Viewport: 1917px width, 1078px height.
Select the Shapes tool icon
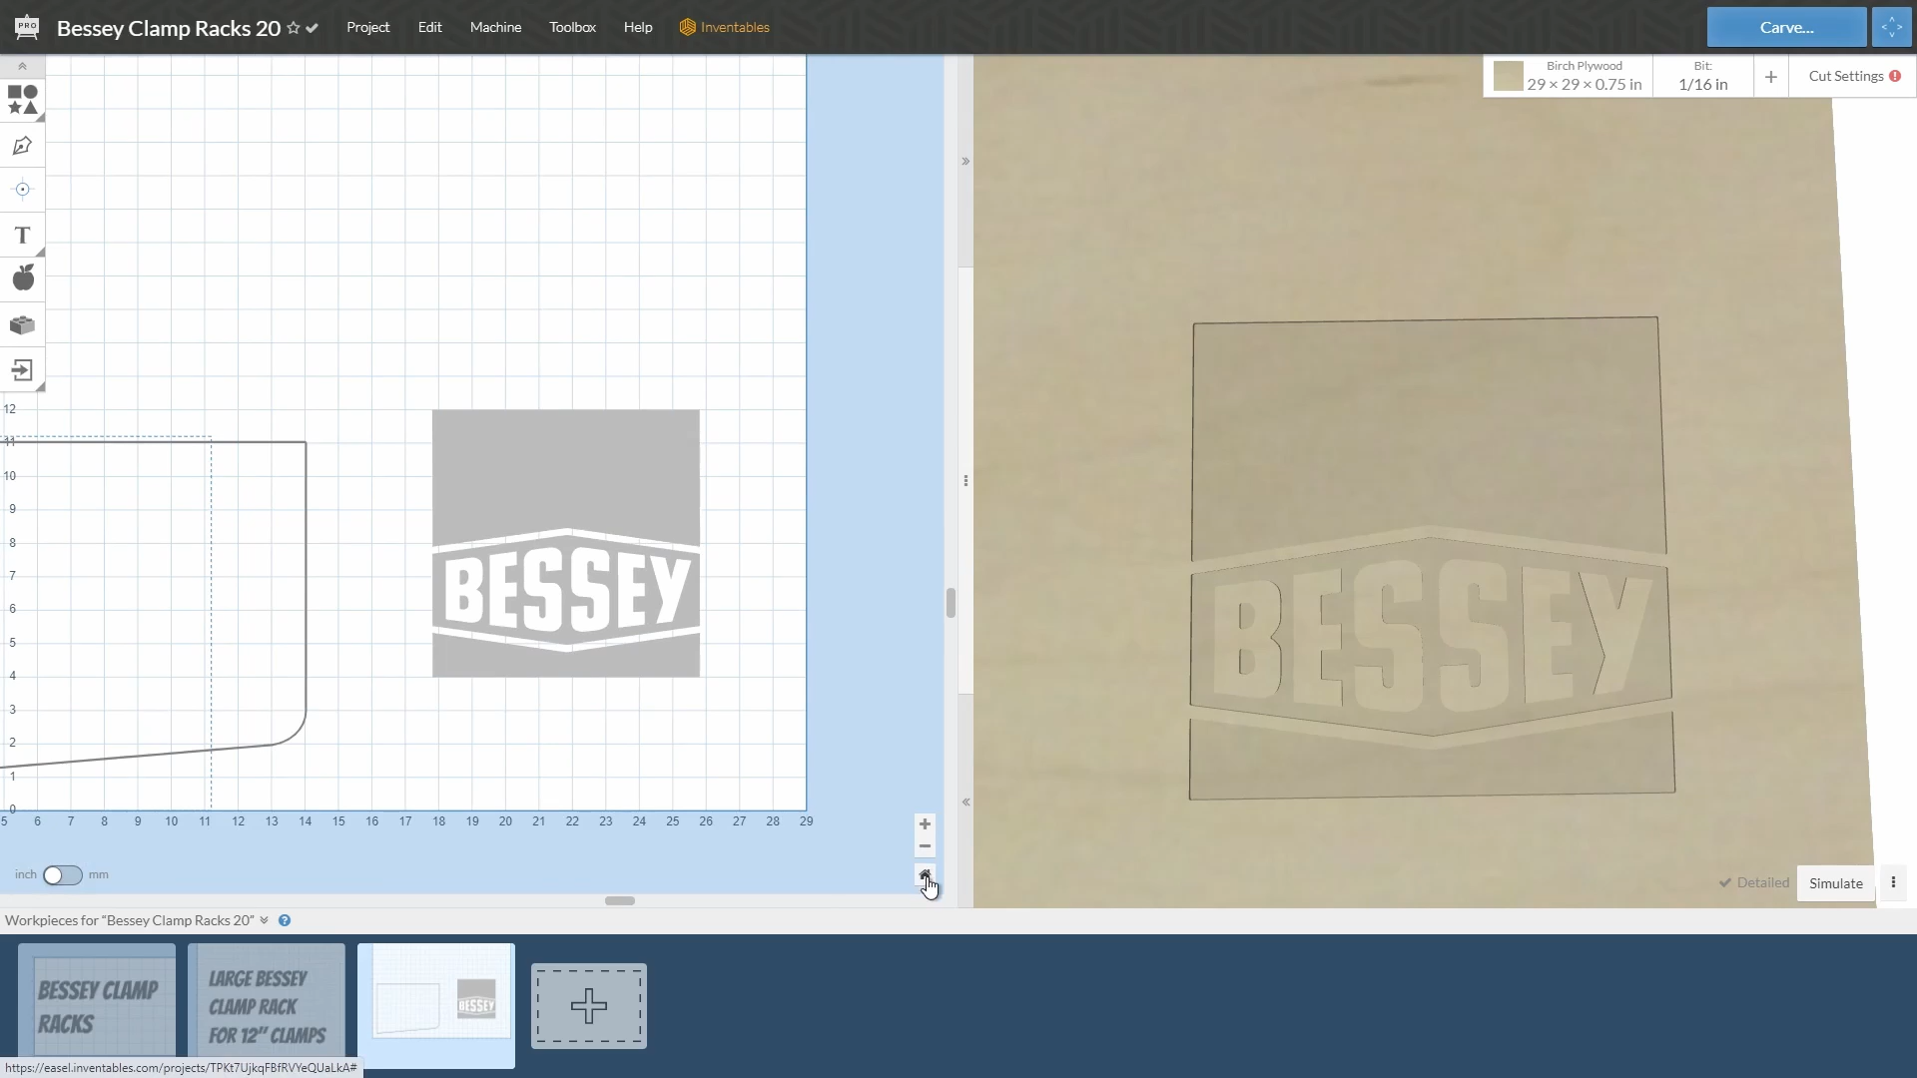(22, 100)
